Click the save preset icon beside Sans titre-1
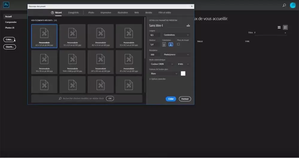This screenshot has height=158, width=299. click(x=188, y=25)
